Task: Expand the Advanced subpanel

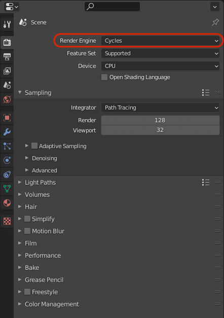Action: pyautogui.click(x=27, y=170)
